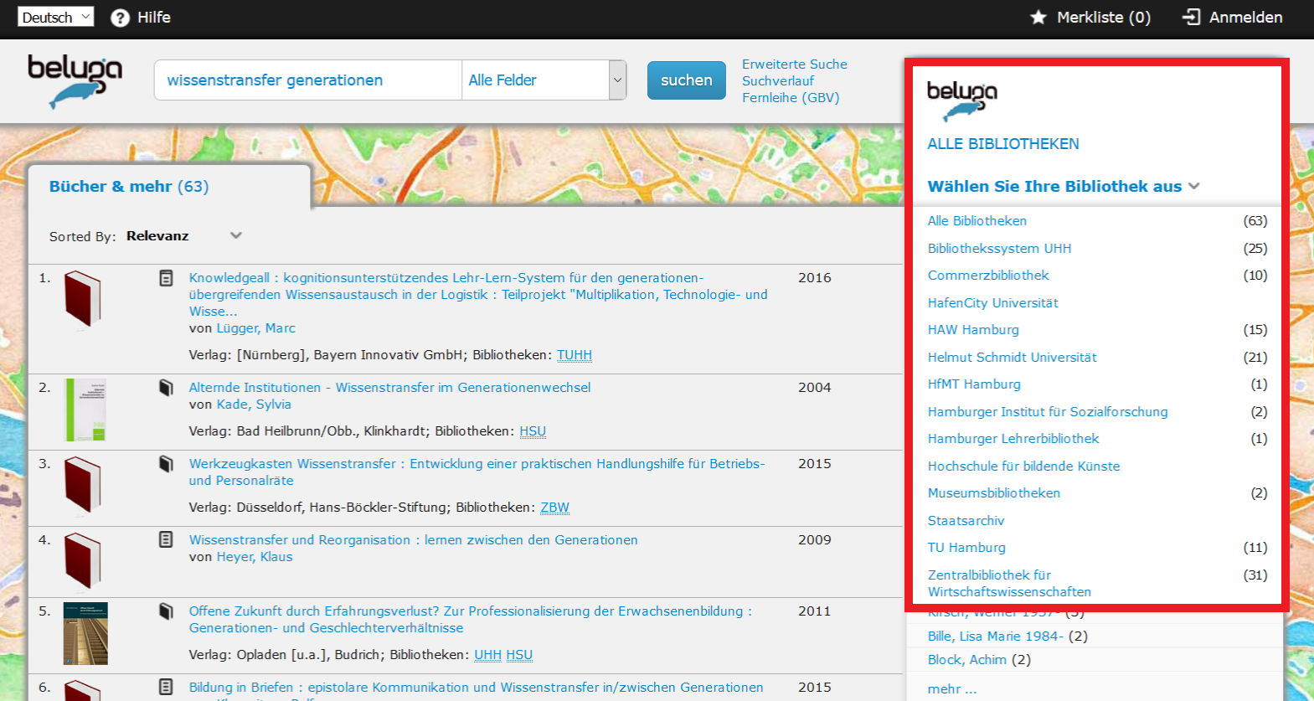Image resolution: width=1314 pixels, height=701 pixels.
Task: Click TUHH library abbreviation link
Action: coord(575,355)
